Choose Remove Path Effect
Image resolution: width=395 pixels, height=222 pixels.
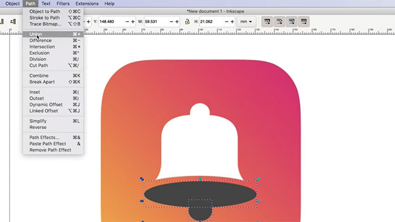pos(53,150)
